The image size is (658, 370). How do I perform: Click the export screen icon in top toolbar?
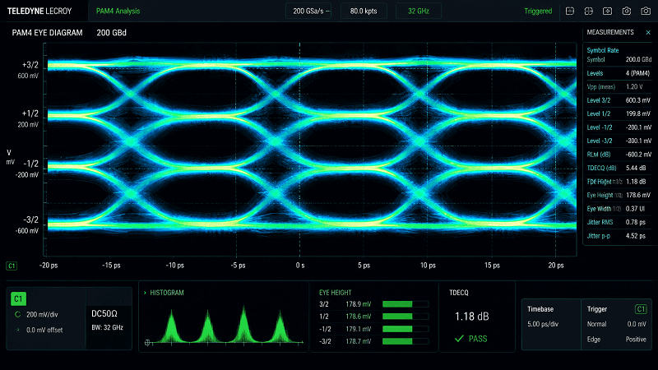pyautogui.click(x=607, y=12)
